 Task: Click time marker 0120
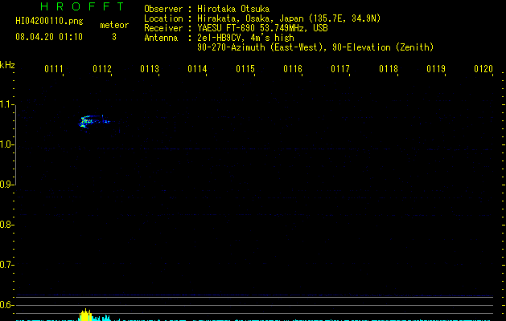tap(483, 69)
